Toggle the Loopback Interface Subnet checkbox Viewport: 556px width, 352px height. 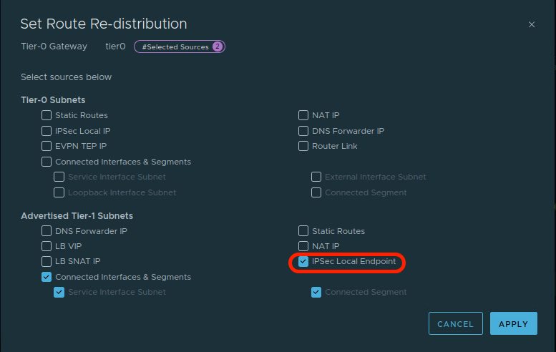click(59, 192)
